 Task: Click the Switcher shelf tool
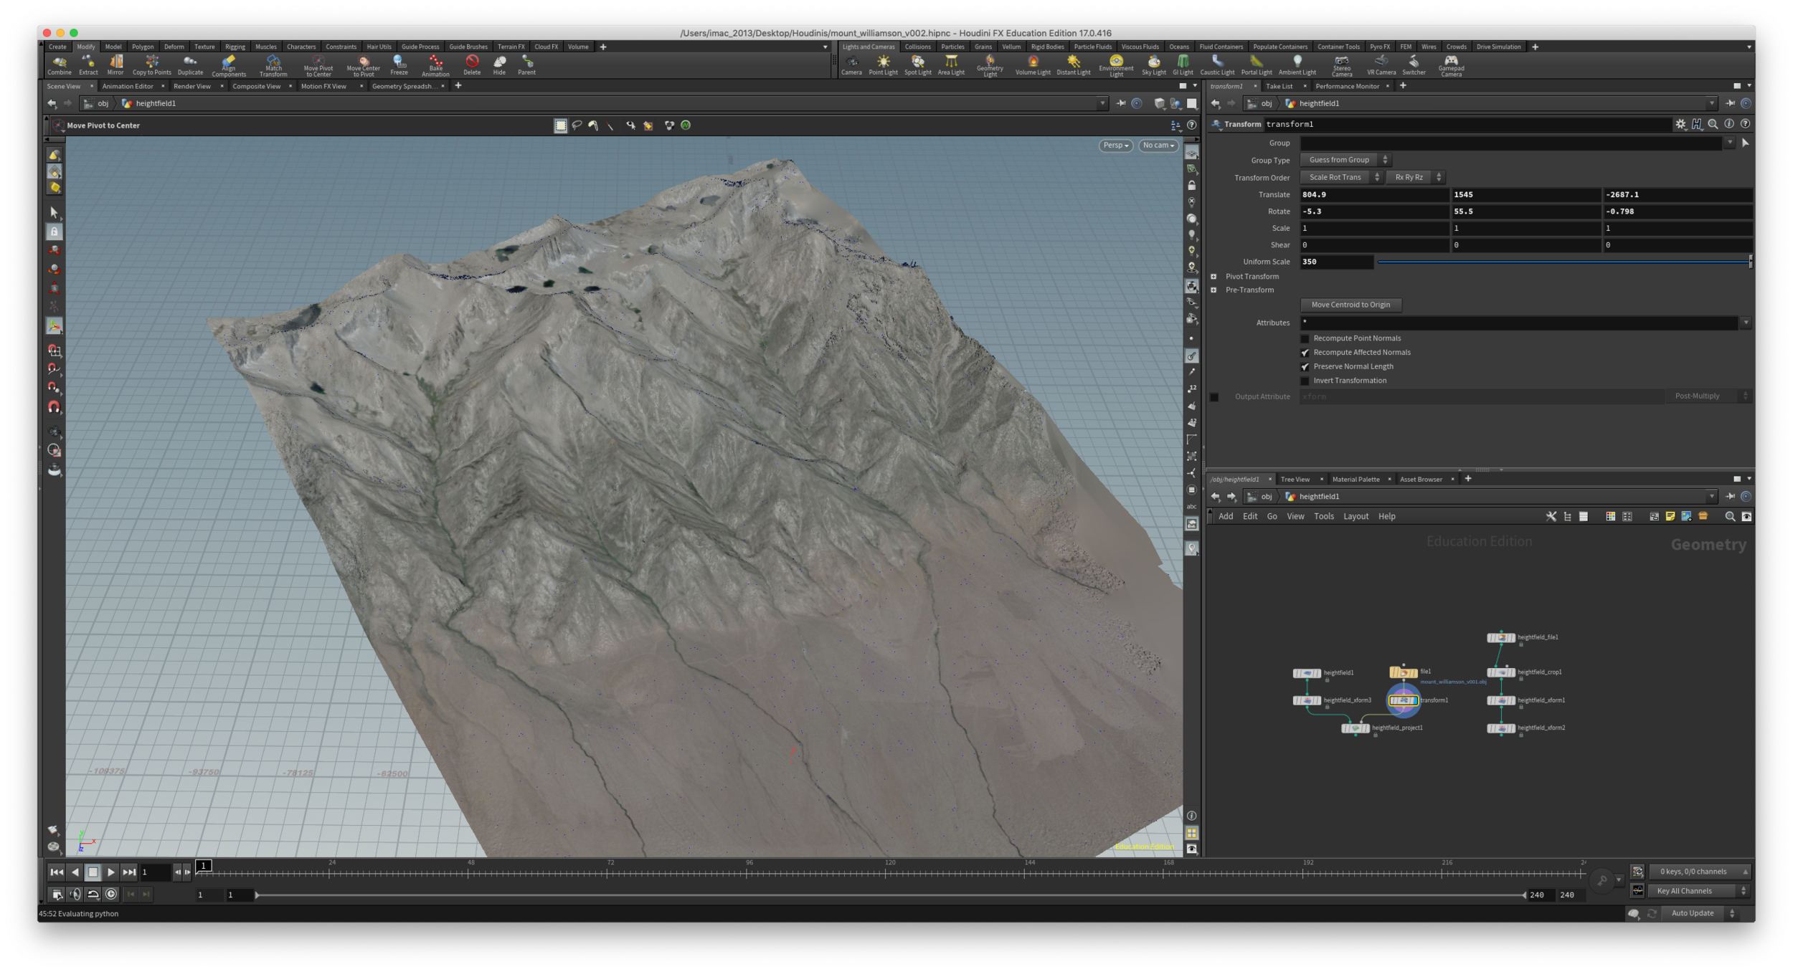pyautogui.click(x=1414, y=65)
